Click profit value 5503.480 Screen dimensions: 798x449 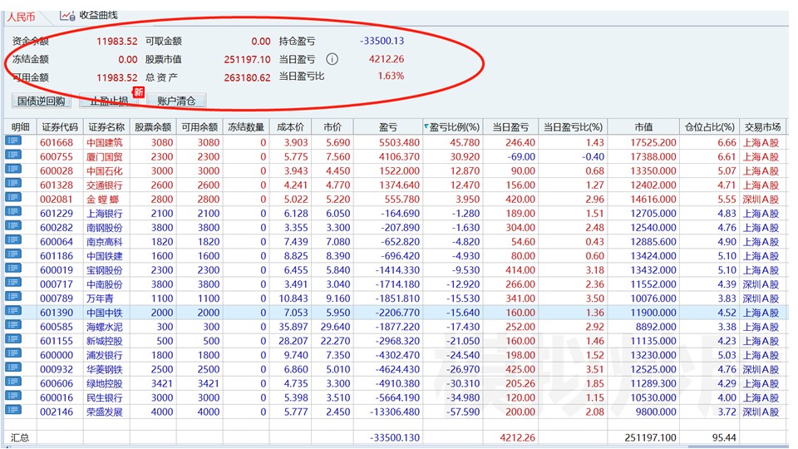click(399, 142)
